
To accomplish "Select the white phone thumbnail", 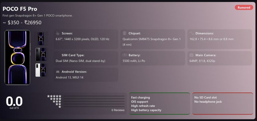I will 41,70.
